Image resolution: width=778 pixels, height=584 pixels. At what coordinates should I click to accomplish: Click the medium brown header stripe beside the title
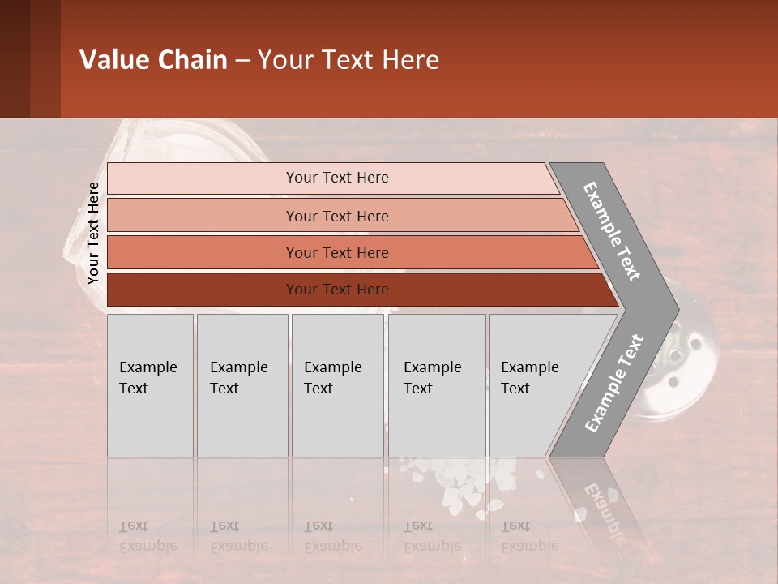[x=45, y=58]
